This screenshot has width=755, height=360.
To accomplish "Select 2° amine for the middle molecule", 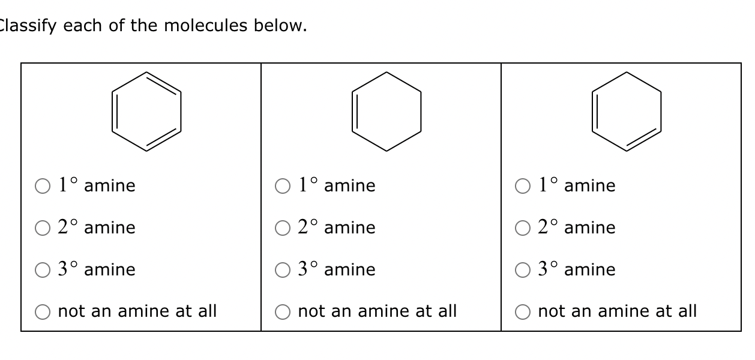I will [283, 227].
